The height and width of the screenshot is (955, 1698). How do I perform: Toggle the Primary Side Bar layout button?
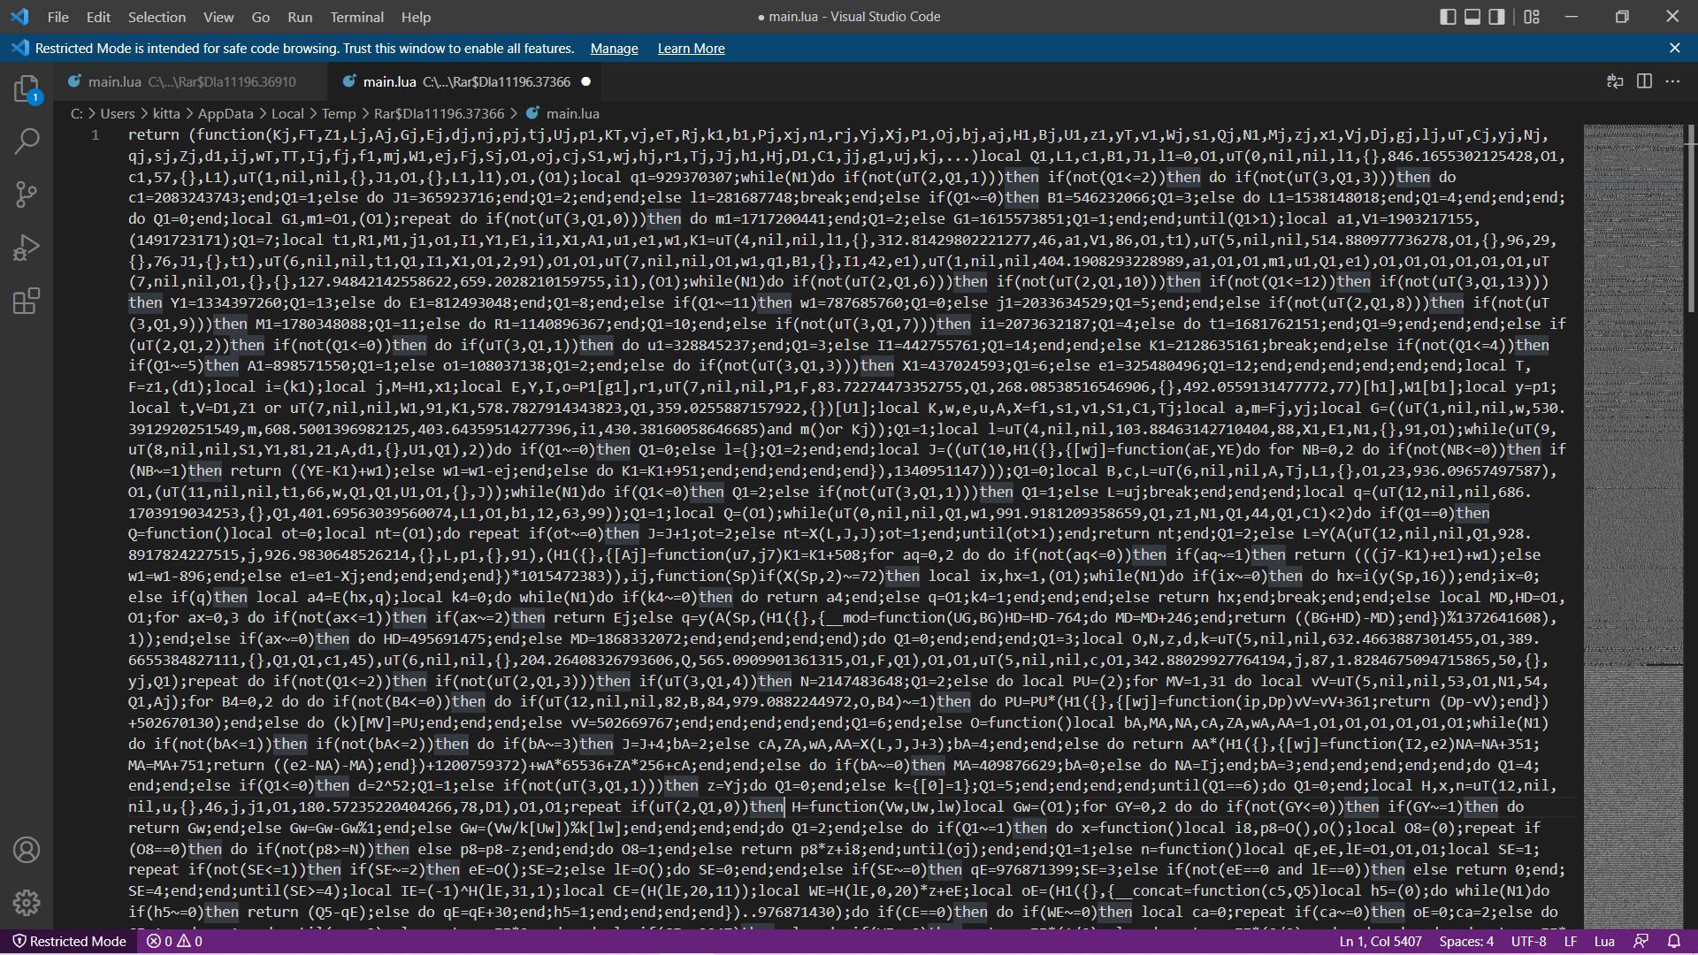tap(1448, 17)
